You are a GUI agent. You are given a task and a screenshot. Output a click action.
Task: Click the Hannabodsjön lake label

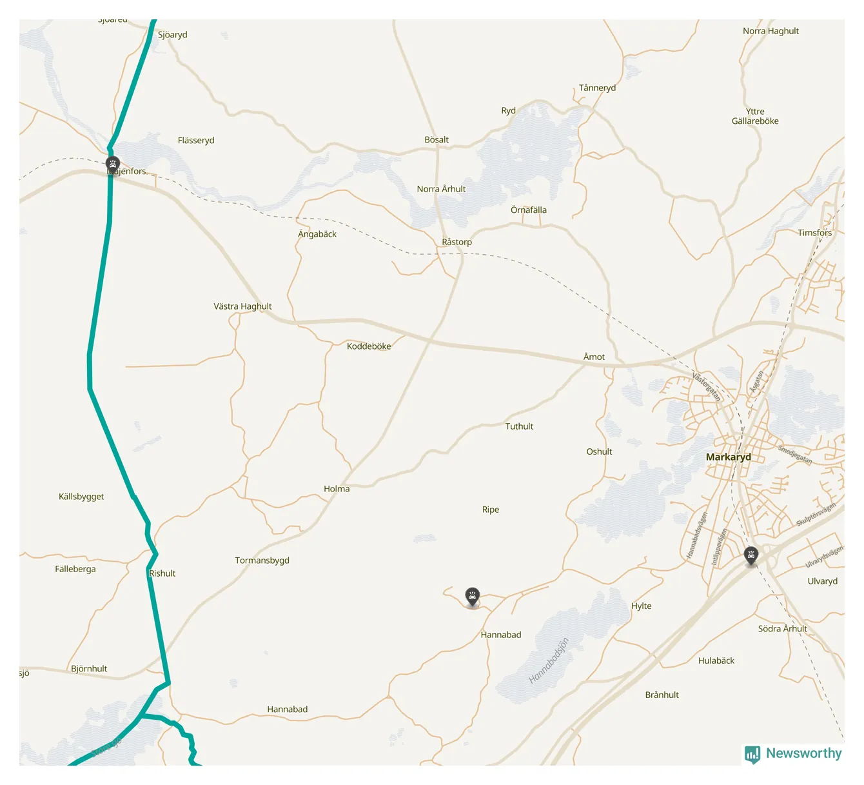(x=549, y=661)
